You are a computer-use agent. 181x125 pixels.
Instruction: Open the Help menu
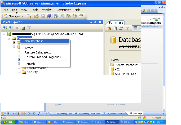click(x=77, y=10)
